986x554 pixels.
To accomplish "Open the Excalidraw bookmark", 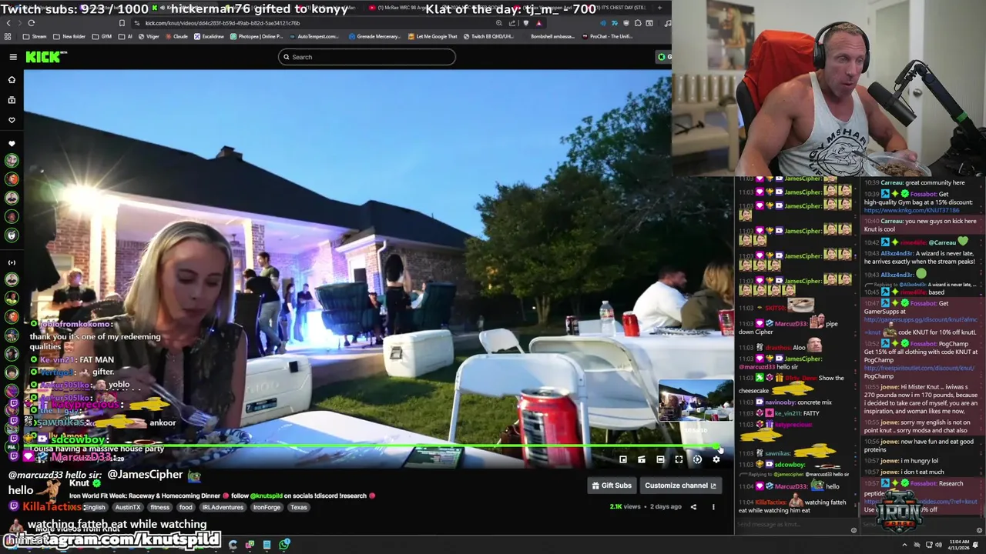I will 208,36.
